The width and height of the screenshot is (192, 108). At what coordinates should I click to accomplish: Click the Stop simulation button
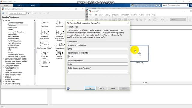point(149,19)
